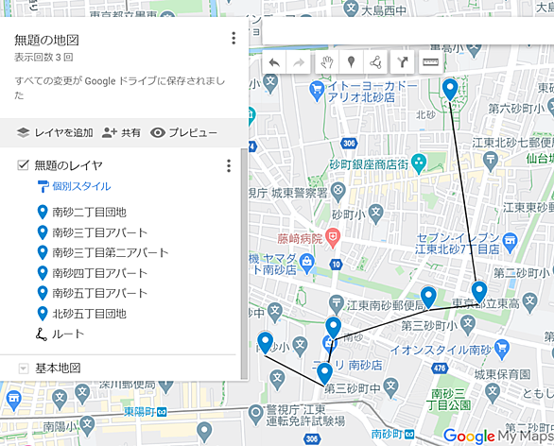Click the イオンスタイル南砂 cart marker

tap(502, 349)
